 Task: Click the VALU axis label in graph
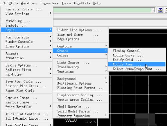[x=71, y=120]
